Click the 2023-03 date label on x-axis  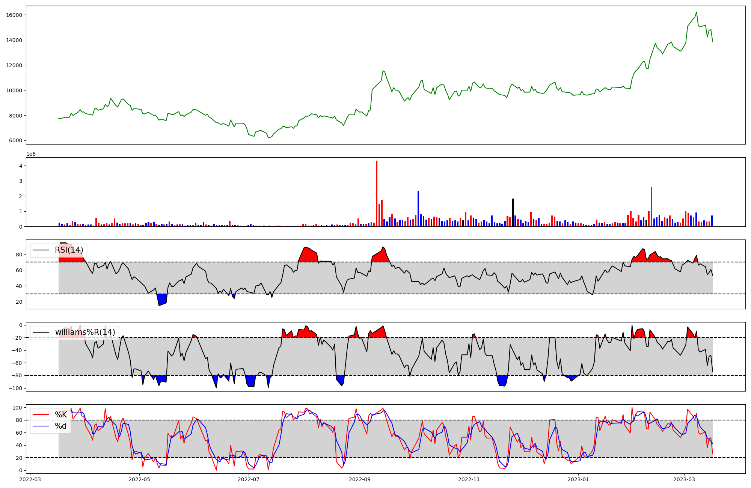coord(684,479)
